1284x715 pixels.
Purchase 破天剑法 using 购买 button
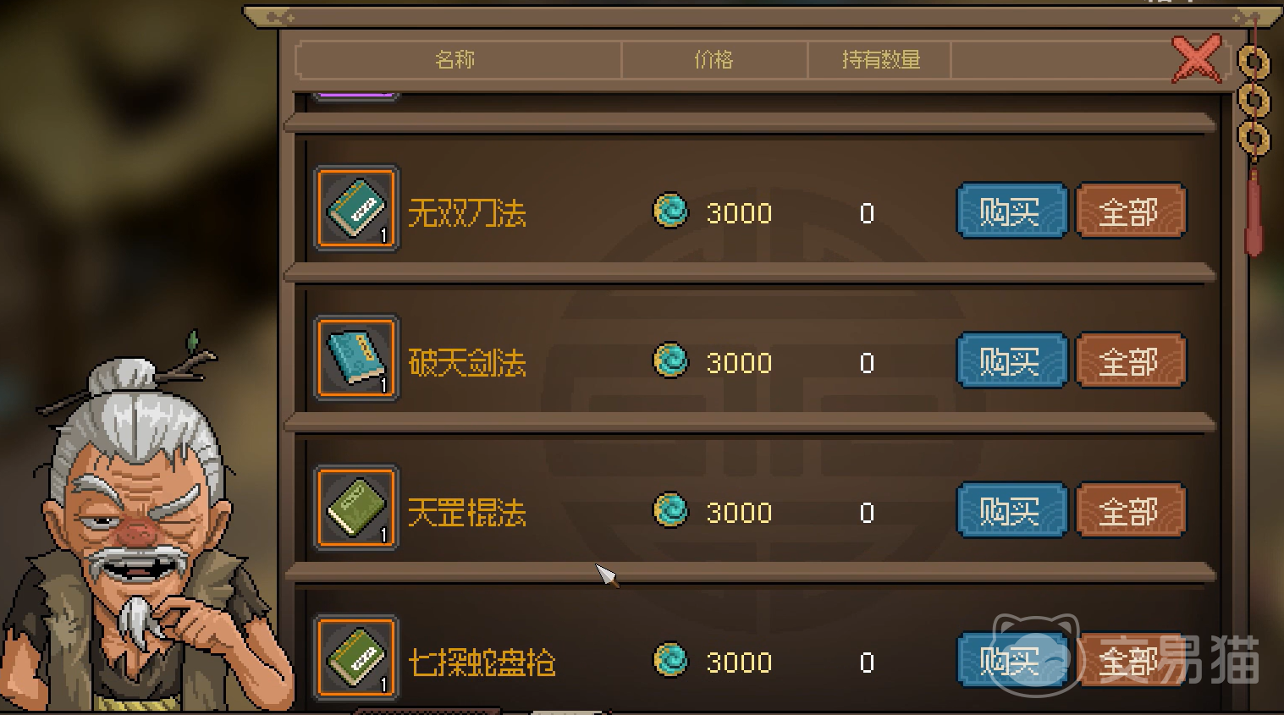tap(1011, 360)
